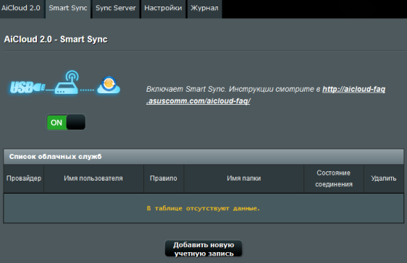Click the Состояние соединения column header
This screenshot has width=407, height=263.
pos(334,178)
